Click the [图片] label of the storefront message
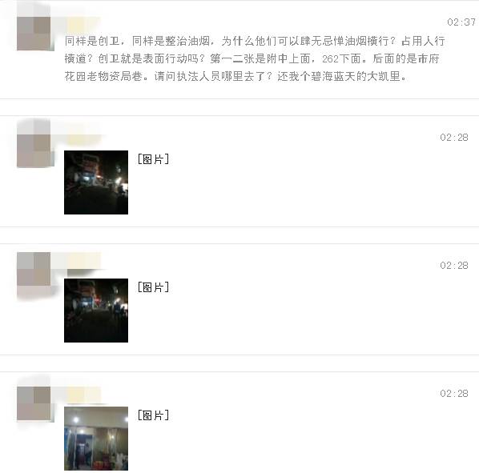479x473 pixels. [x=153, y=415]
